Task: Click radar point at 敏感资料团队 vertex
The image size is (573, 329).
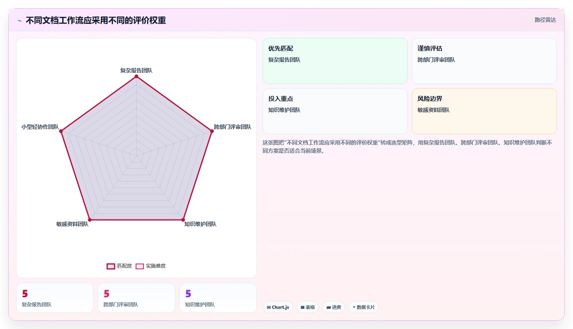Action: point(90,220)
